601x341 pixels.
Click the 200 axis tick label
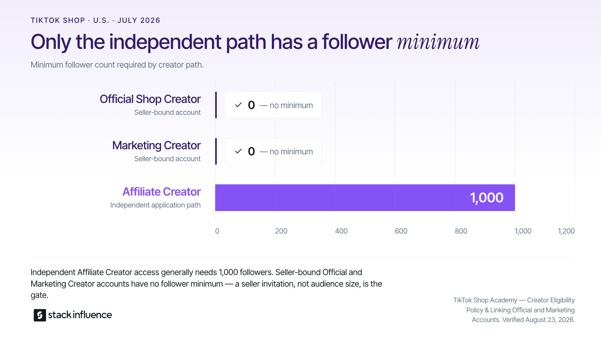[281, 231]
